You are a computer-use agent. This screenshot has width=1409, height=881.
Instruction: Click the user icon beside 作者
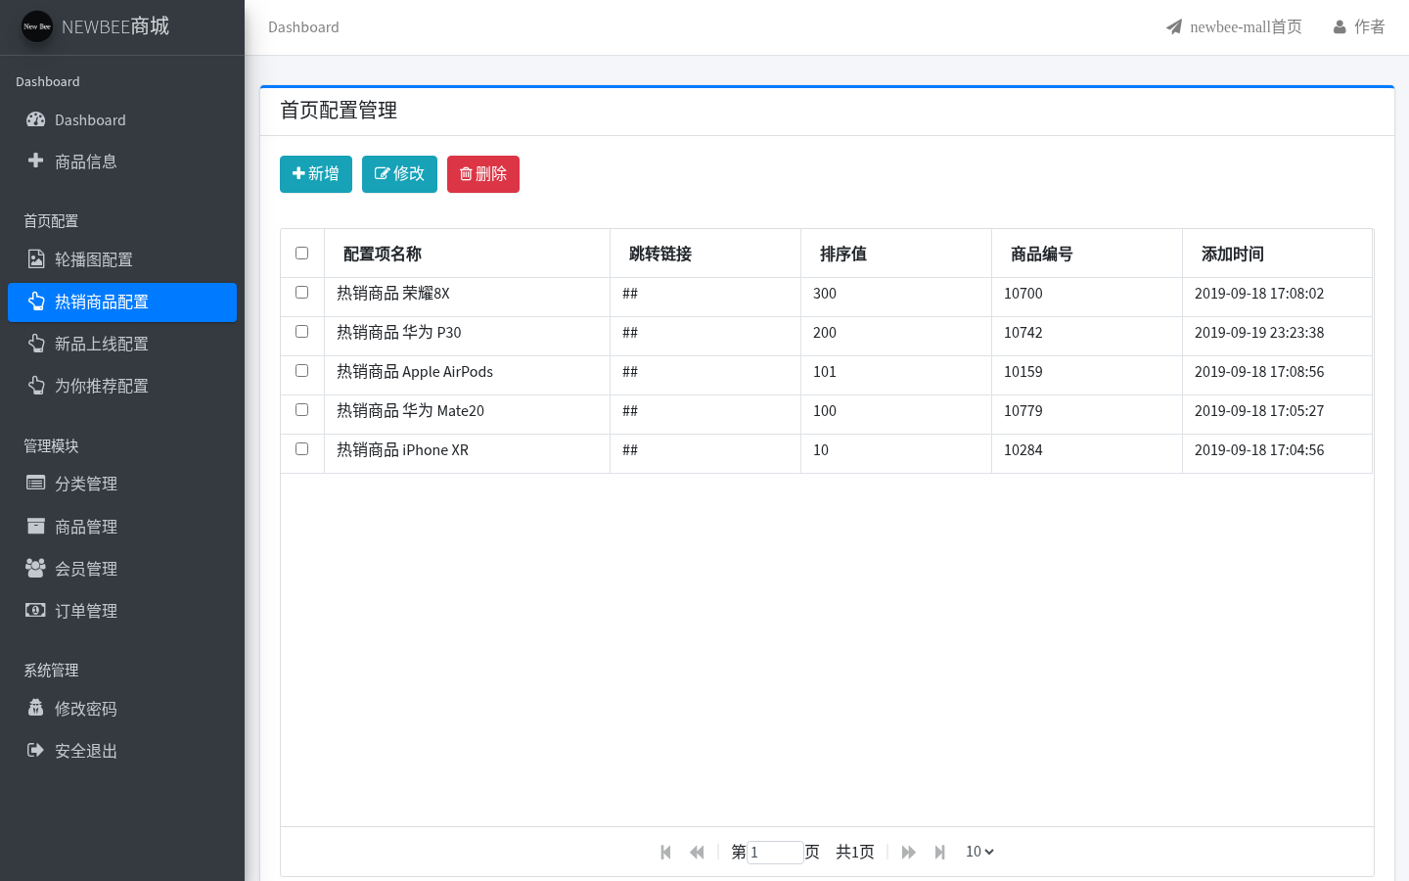[1340, 27]
